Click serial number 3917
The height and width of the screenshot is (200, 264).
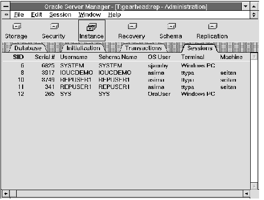click(x=48, y=73)
